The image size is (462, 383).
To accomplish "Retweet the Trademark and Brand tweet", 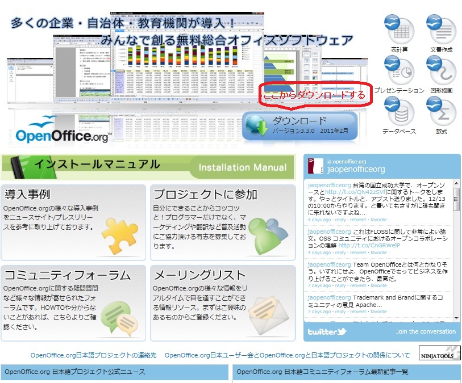I will point(358,312).
